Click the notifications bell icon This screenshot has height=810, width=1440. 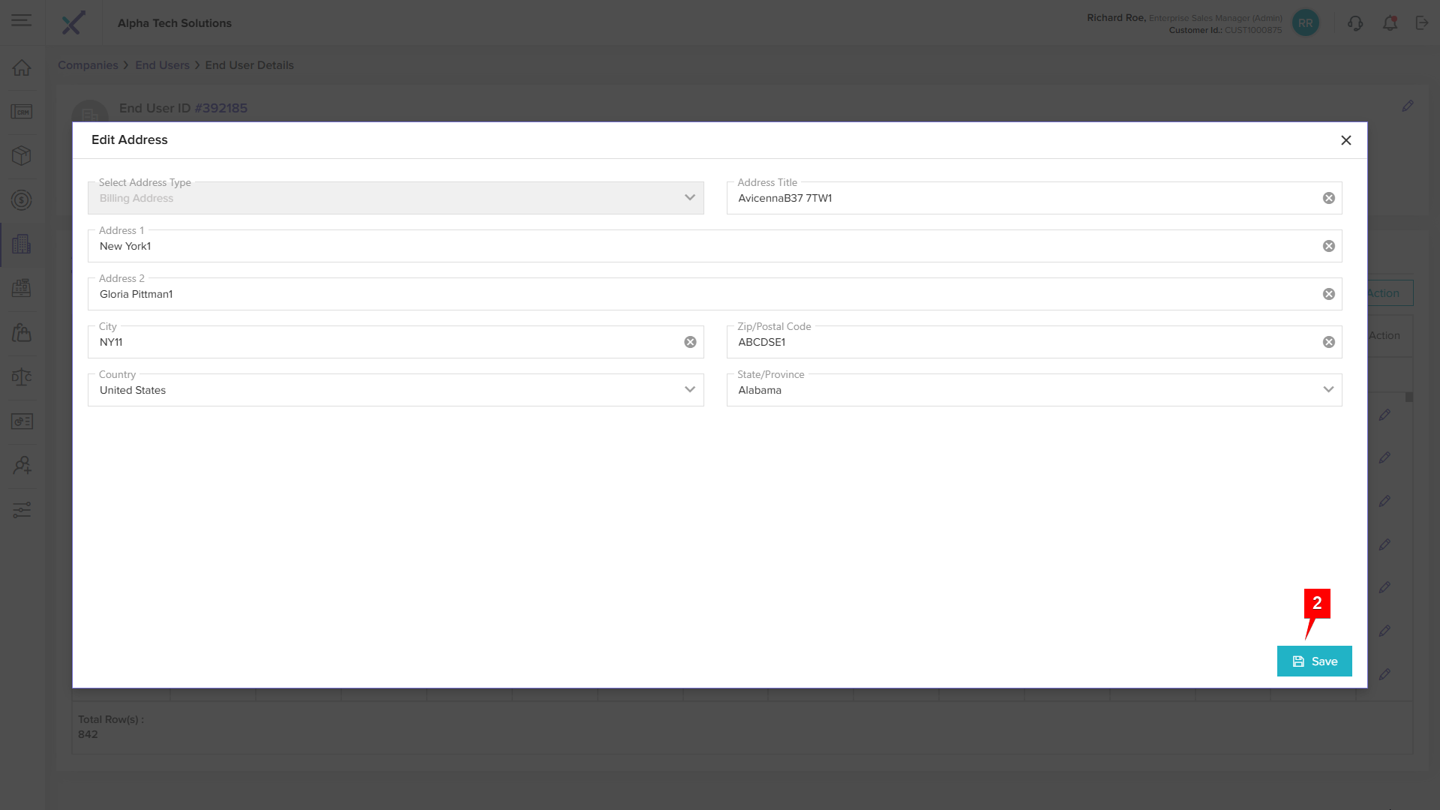coord(1390,23)
